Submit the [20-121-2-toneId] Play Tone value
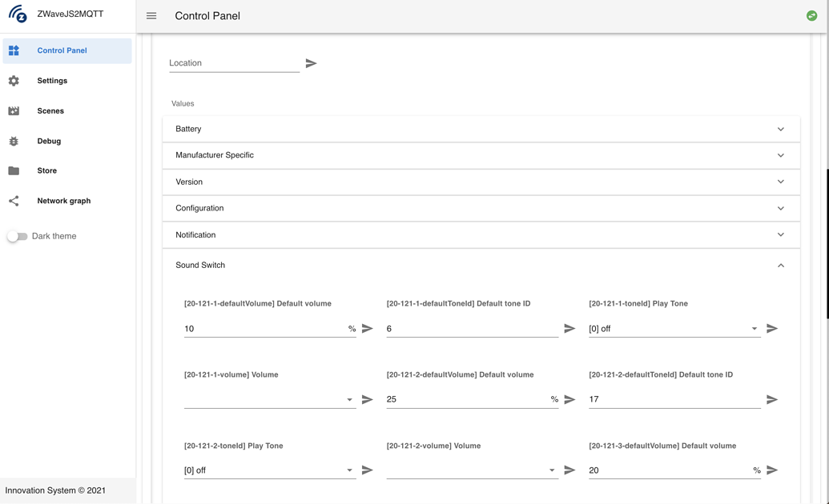 [367, 470]
